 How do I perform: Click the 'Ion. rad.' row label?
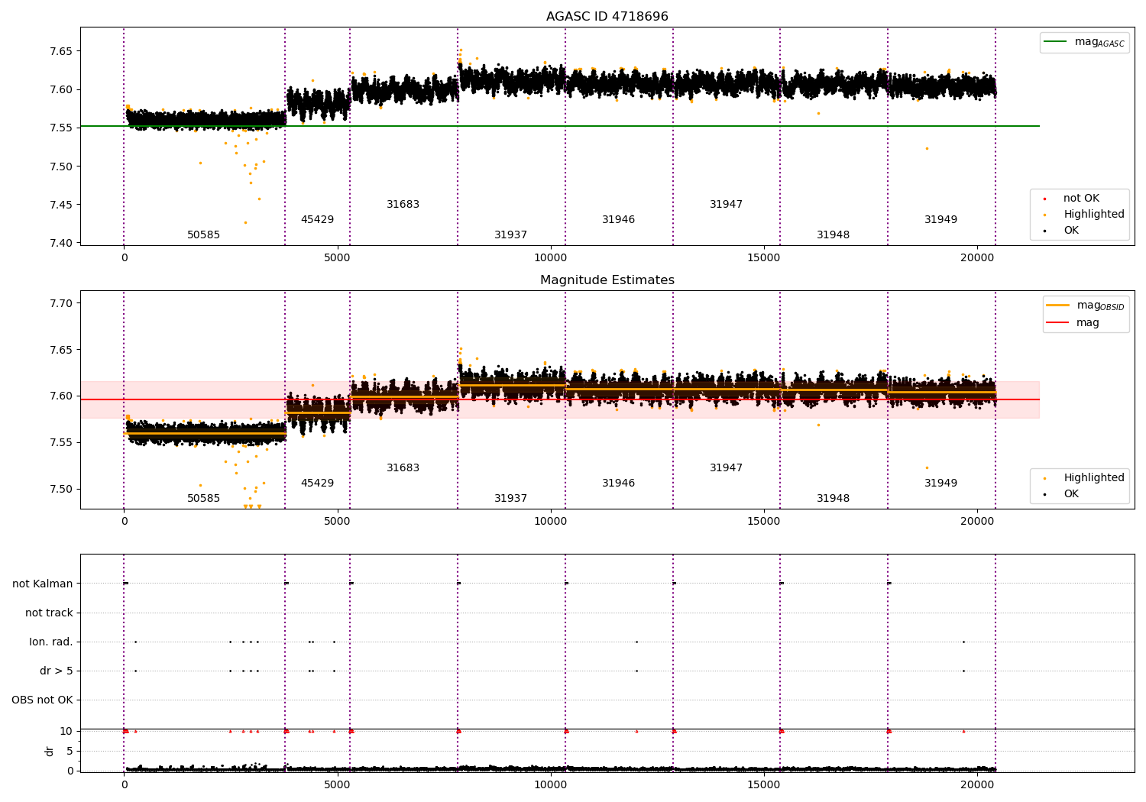pyautogui.click(x=51, y=642)
